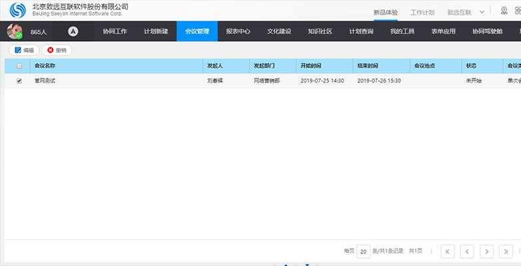Go to the previous page

tap(468, 251)
